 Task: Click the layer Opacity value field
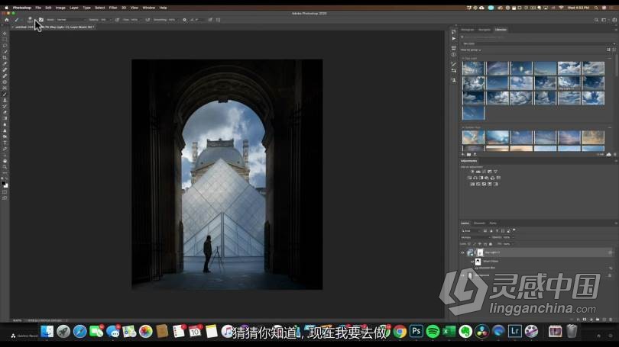(507, 237)
